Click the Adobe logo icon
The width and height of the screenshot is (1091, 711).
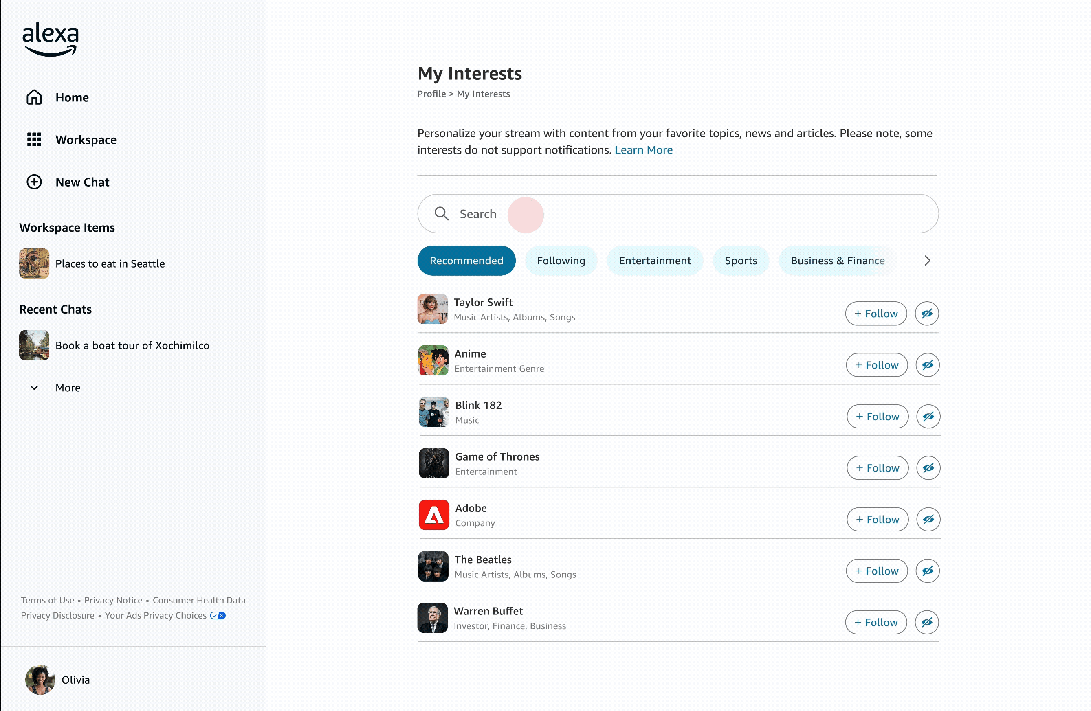433,514
